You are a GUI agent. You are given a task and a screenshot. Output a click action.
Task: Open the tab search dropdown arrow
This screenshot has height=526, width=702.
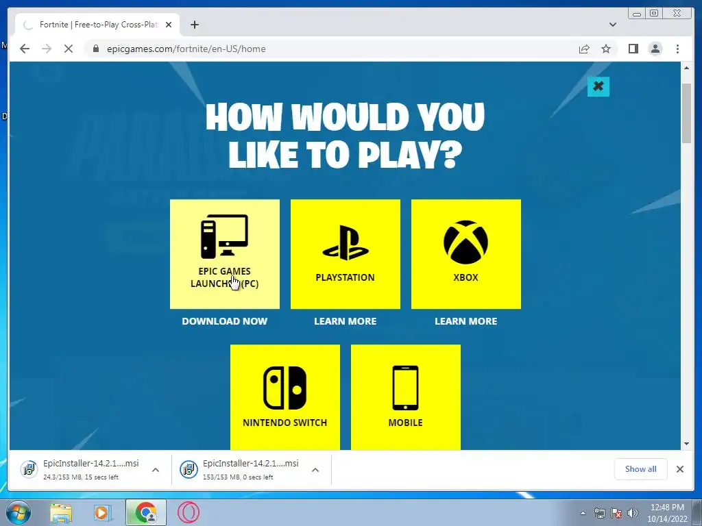(613, 25)
